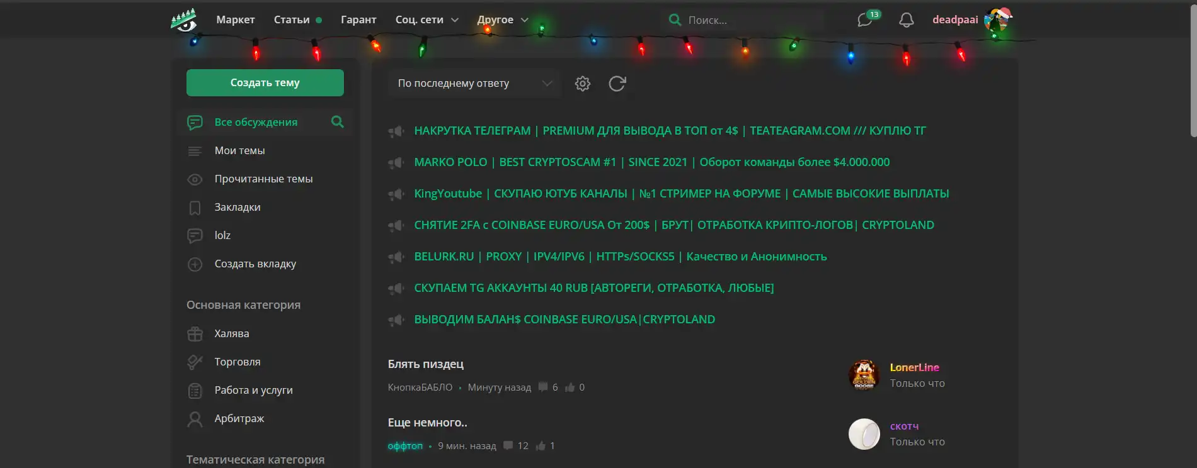Click the Арбитраж person icon
The image size is (1197, 468).
click(195, 419)
